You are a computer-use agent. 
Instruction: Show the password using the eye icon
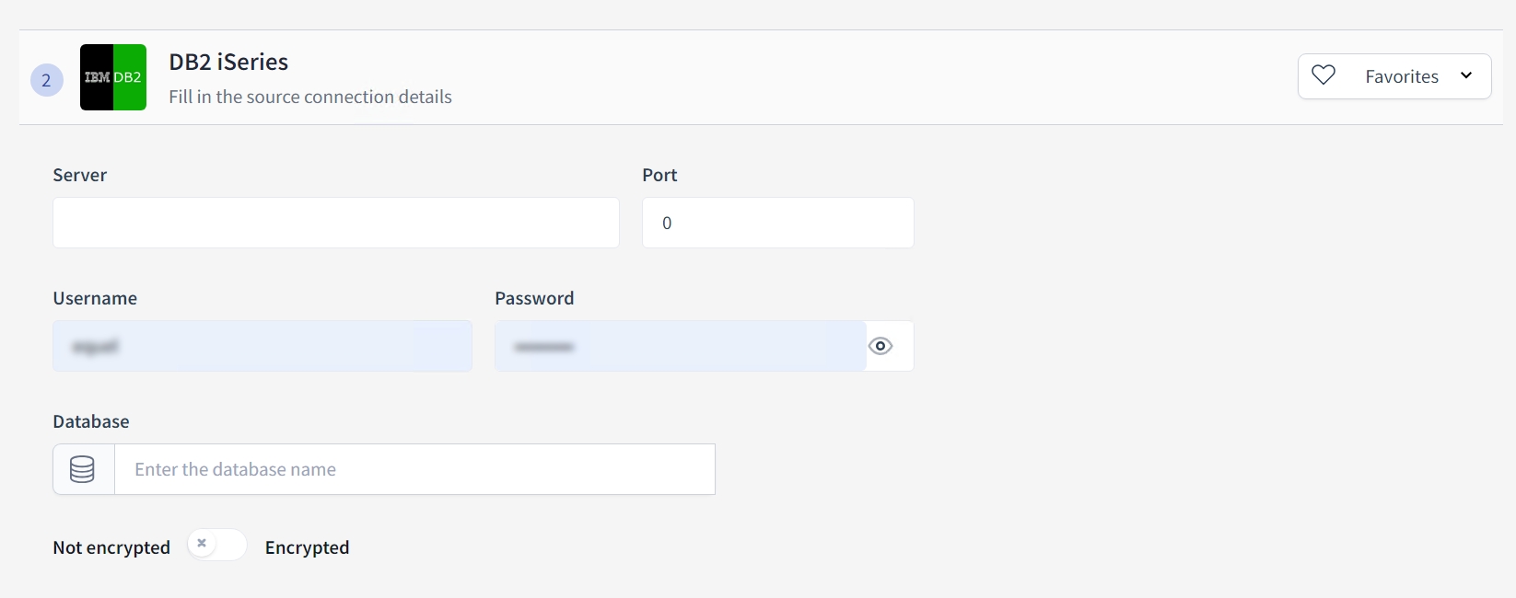tap(880, 346)
